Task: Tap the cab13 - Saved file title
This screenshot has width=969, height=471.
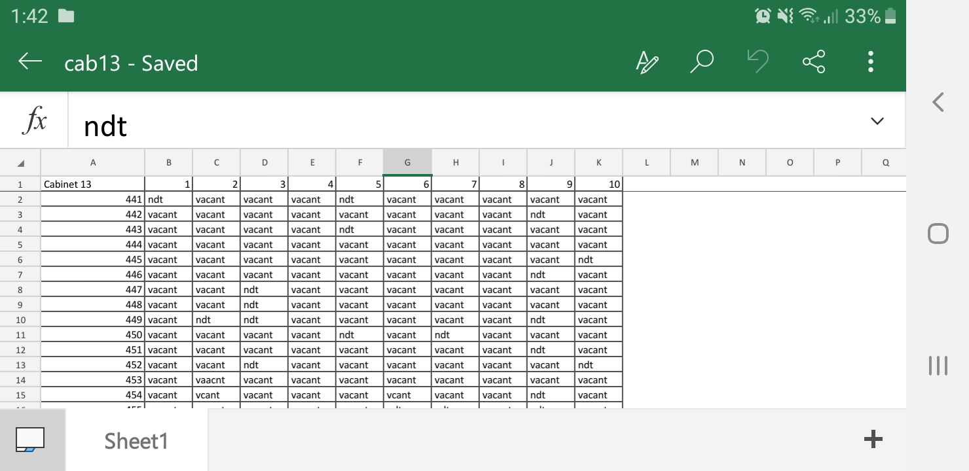Action: point(131,63)
